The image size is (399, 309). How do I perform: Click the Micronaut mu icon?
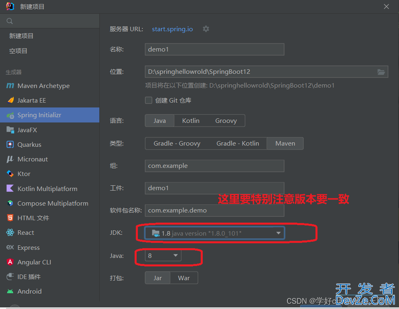click(10, 159)
